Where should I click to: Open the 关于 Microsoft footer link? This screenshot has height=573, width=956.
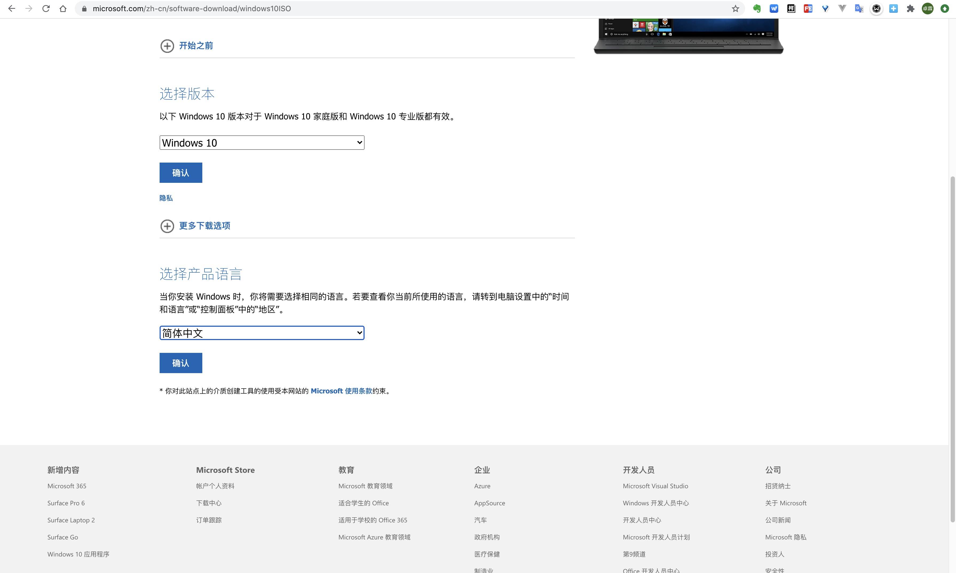785,503
